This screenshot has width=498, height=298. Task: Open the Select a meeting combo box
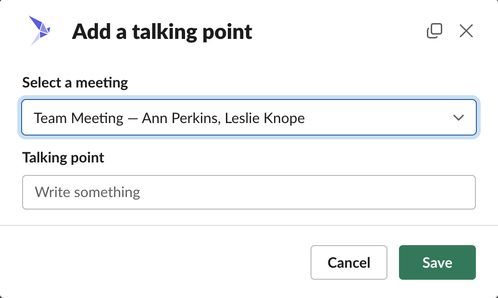pos(248,118)
